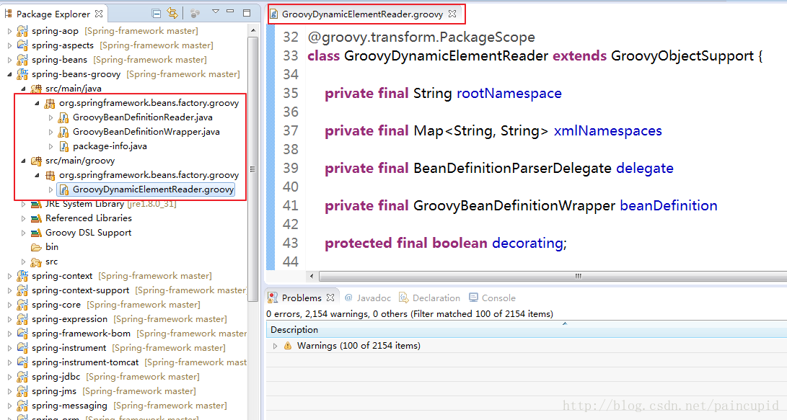
Task: Click editor horizontal scrollbar thumb
Action: pos(553,276)
